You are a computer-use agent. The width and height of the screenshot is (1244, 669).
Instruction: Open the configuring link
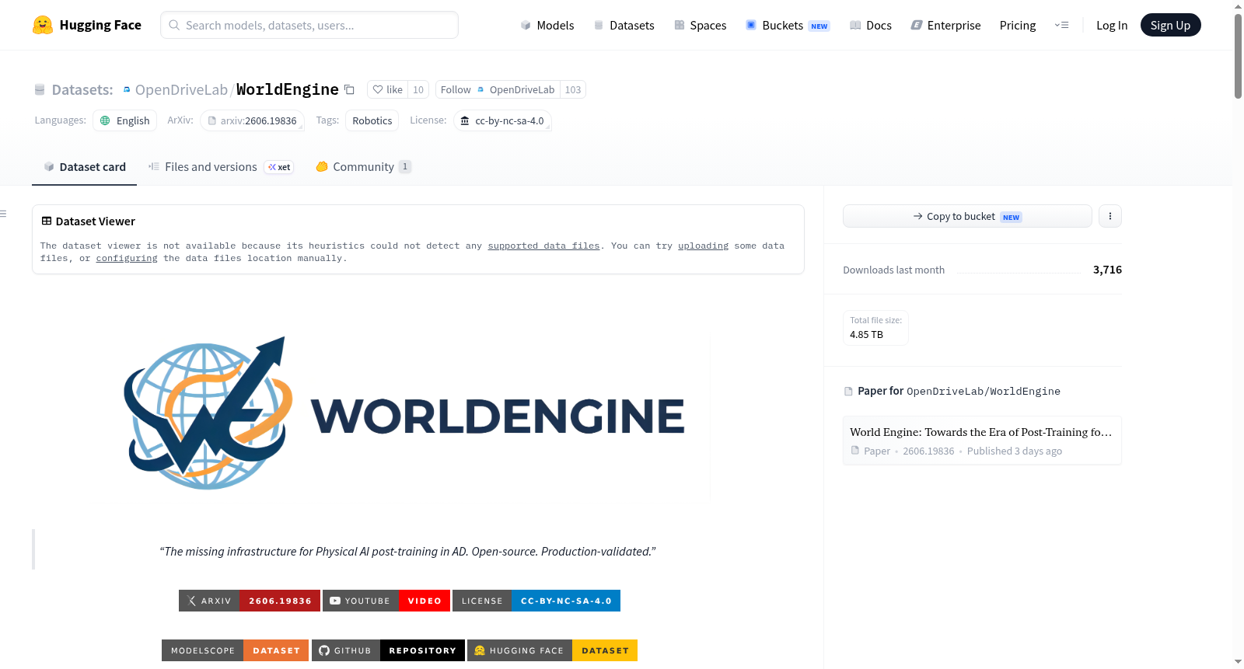127,258
